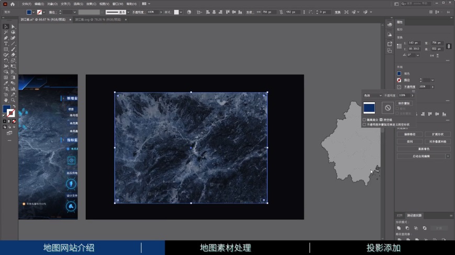455x255 pixels.
Task: Set the None color mode below swatches
Action: coord(14,122)
